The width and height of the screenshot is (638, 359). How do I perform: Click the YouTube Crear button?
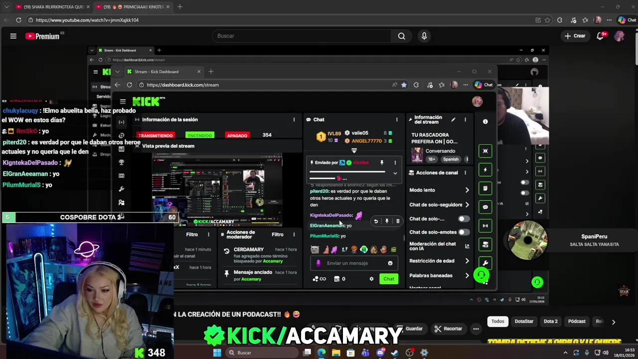575,36
